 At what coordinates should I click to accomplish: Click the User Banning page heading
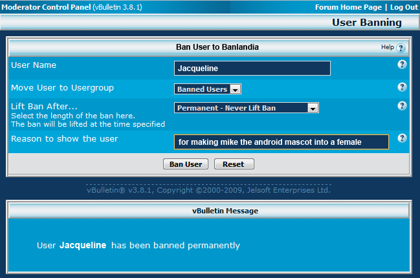point(366,23)
